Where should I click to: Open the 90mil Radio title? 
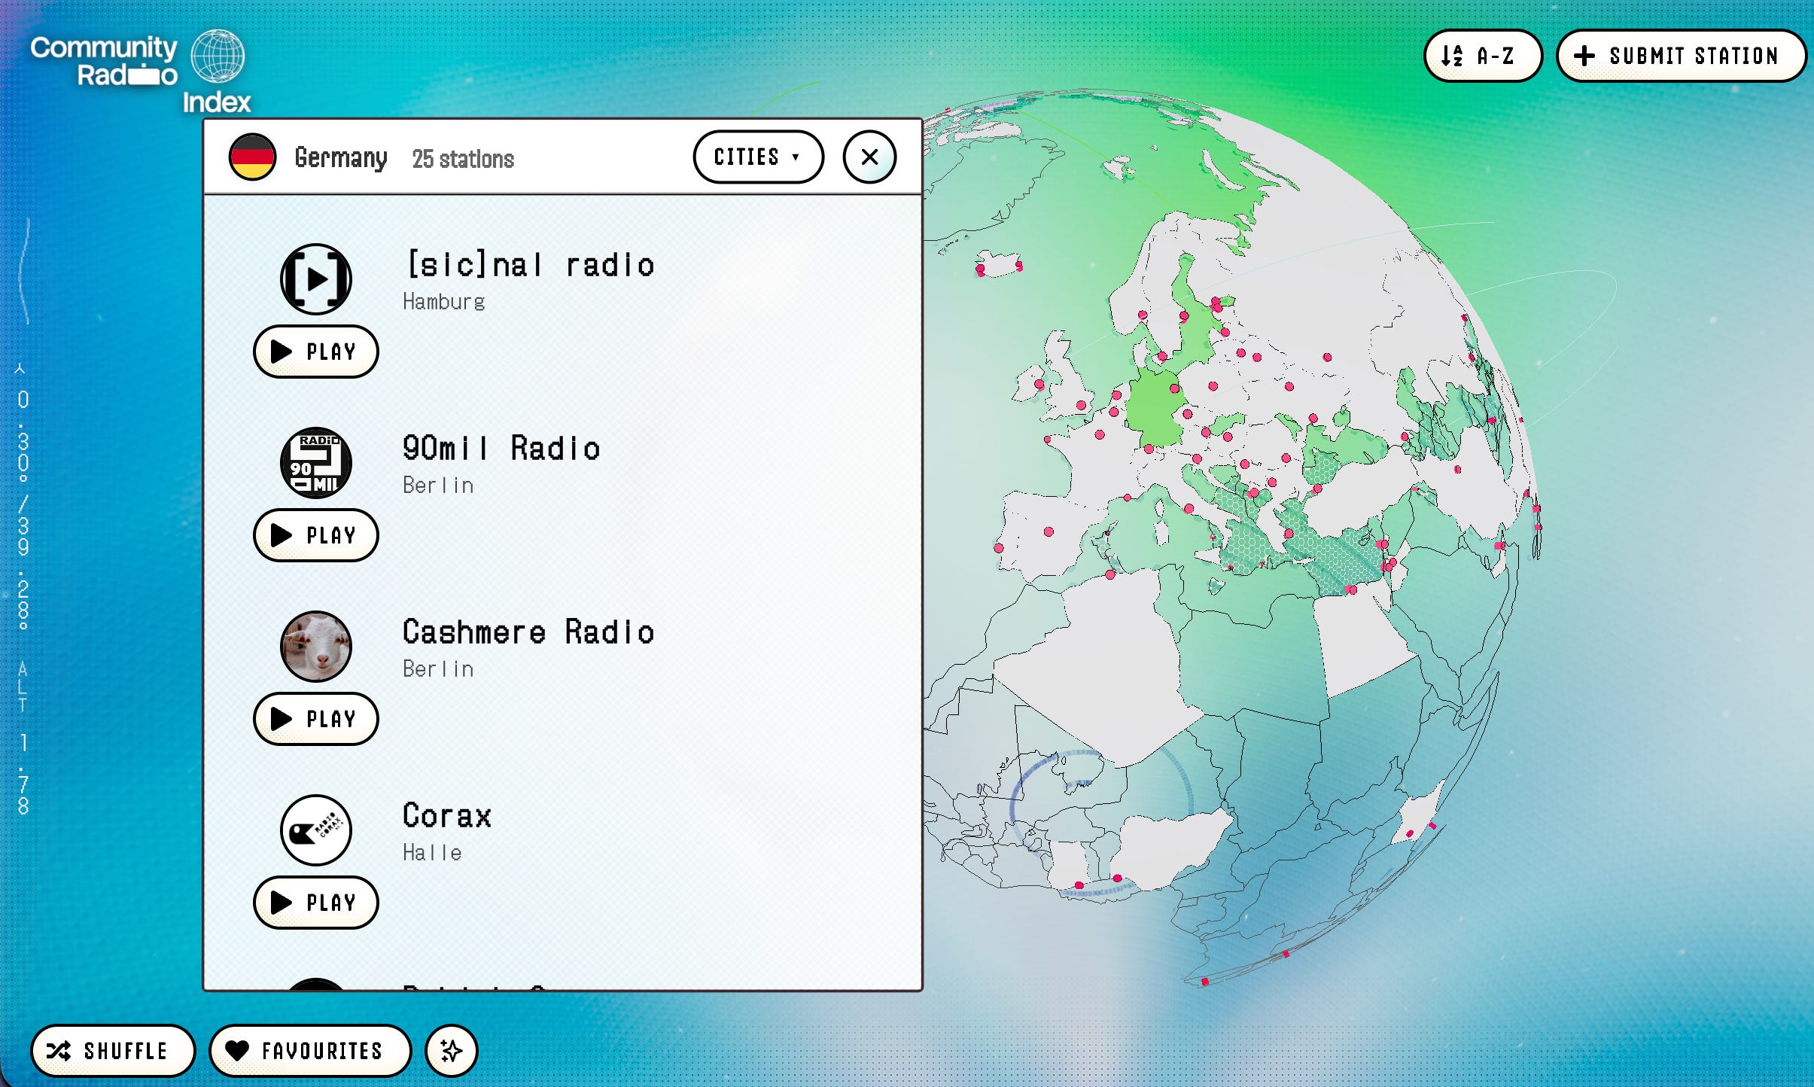[501, 449]
